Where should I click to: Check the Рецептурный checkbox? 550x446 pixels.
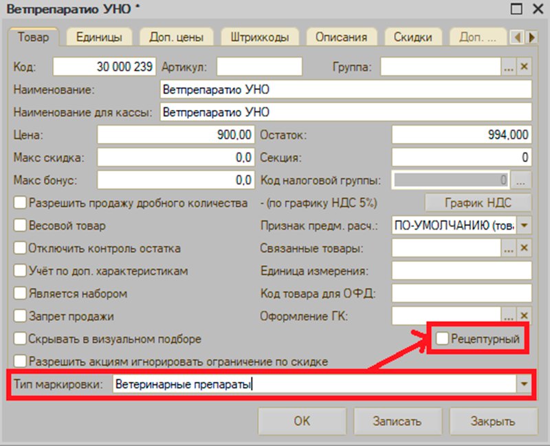pyautogui.click(x=442, y=339)
